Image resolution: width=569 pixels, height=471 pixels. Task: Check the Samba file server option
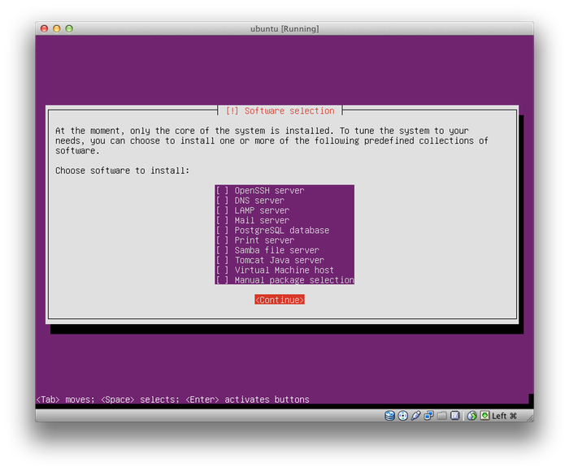point(222,250)
